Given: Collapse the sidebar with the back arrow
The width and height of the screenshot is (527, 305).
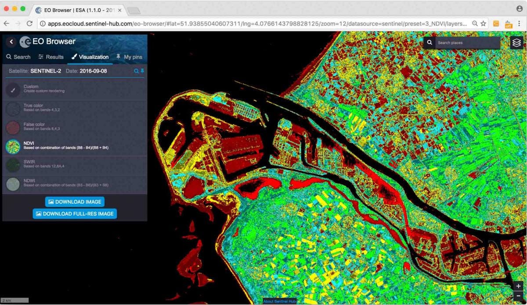Looking at the screenshot, I should point(11,42).
